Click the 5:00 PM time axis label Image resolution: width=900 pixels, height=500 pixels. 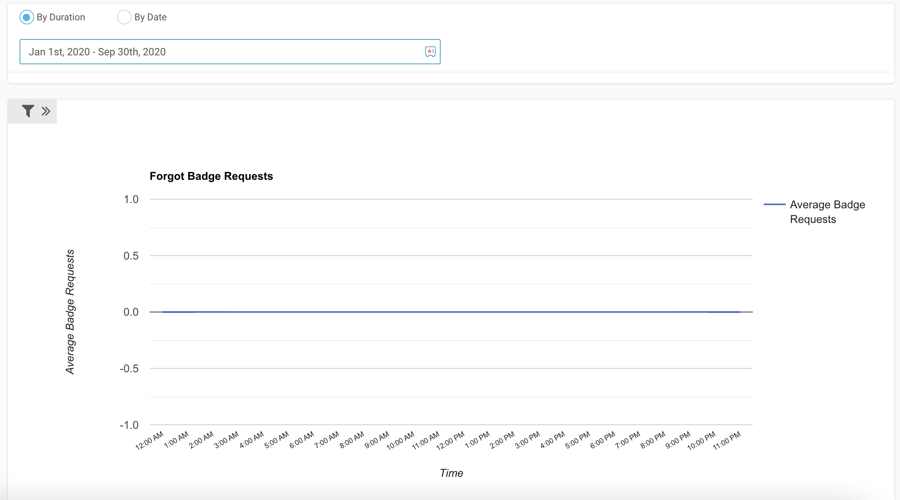pos(577,440)
